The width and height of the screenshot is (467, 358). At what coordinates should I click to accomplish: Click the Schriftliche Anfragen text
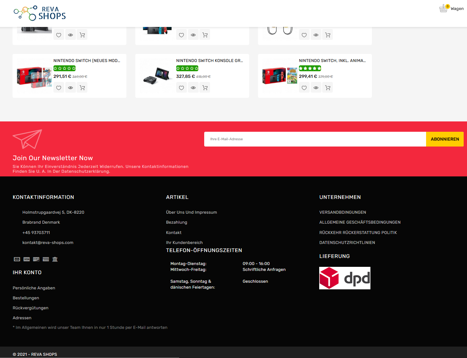point(264,269)
